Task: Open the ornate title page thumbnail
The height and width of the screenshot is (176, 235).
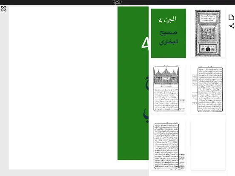Action: coord(208,33)
